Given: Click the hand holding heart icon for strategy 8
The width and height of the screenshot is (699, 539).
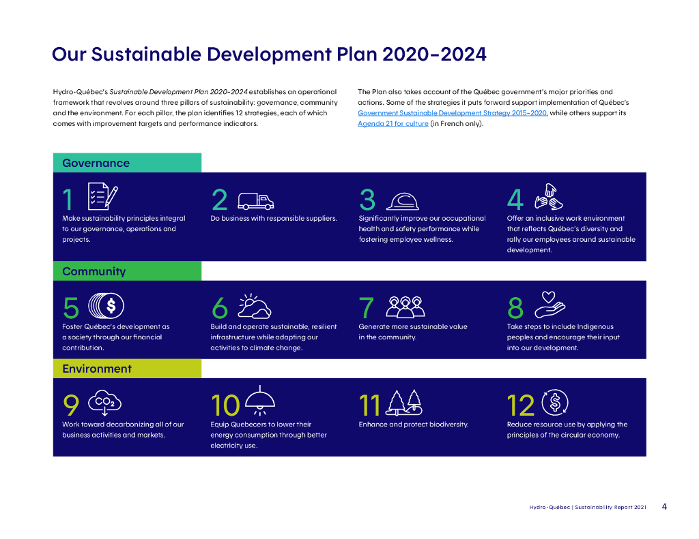Looking at the screenshot, I should coord(550,305).
